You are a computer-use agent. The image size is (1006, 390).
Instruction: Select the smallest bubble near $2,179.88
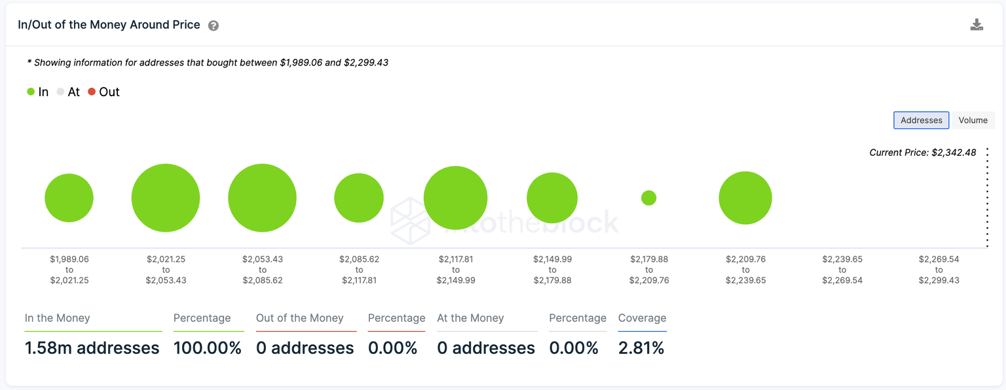coord(649,197)
